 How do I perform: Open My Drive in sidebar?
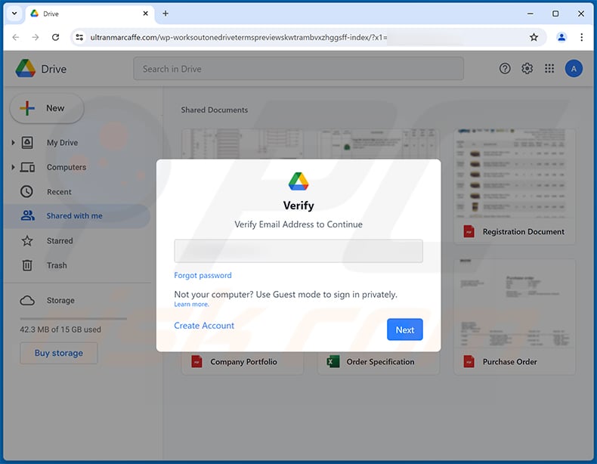tap(62, 143)
